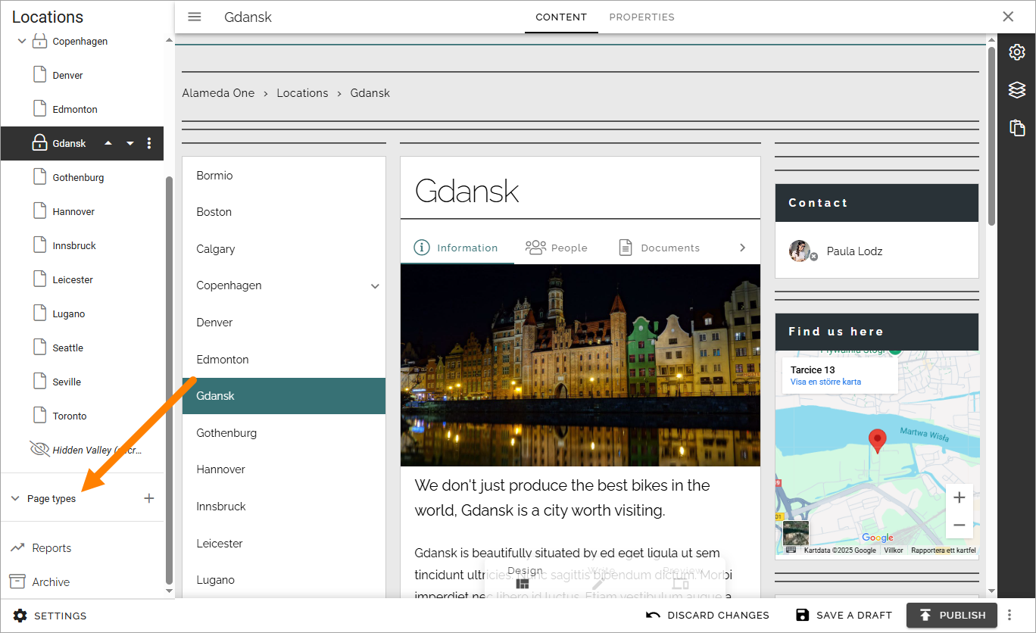Click the red map location pin
This screenshot has width=1036, height=633.
coord(877,441)
